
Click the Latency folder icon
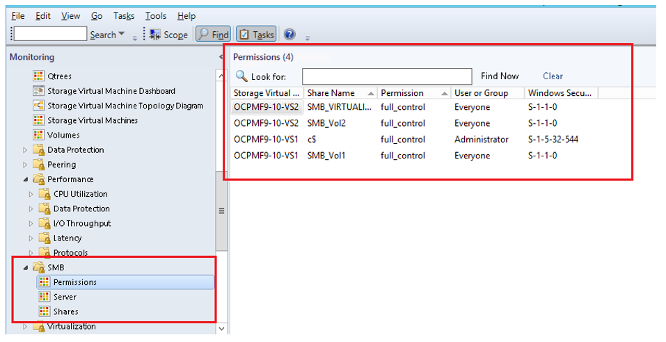pos(45,238)
